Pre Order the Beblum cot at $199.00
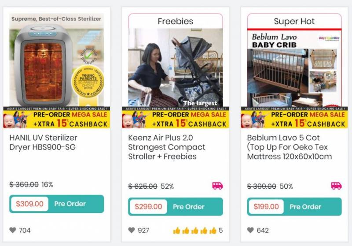This screenshot has width=352, height=246. pyautogui.click(x=294, y=206)
